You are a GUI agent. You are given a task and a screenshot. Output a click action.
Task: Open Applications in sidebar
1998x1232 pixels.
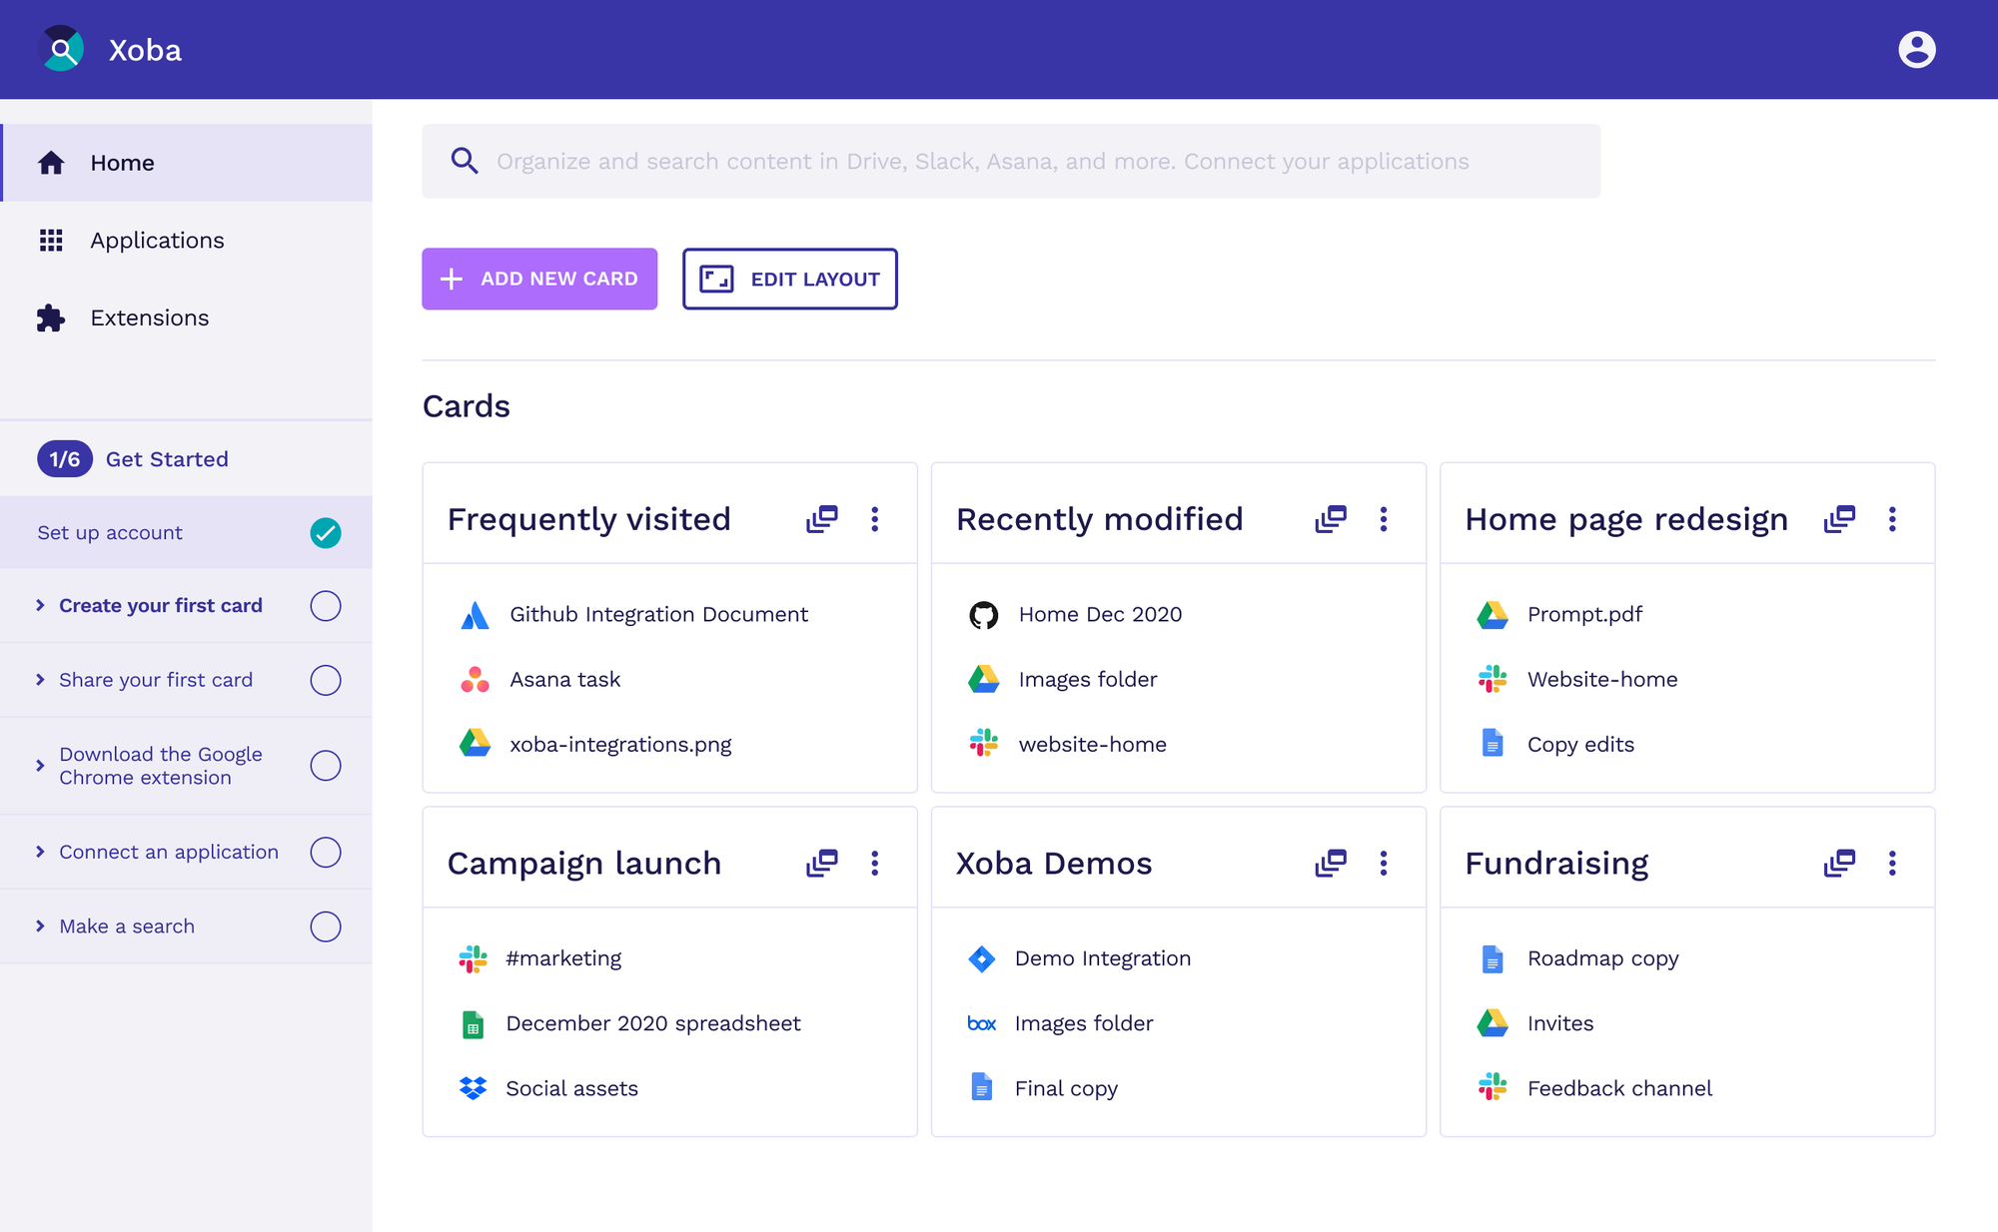click(x=186, y=241)
